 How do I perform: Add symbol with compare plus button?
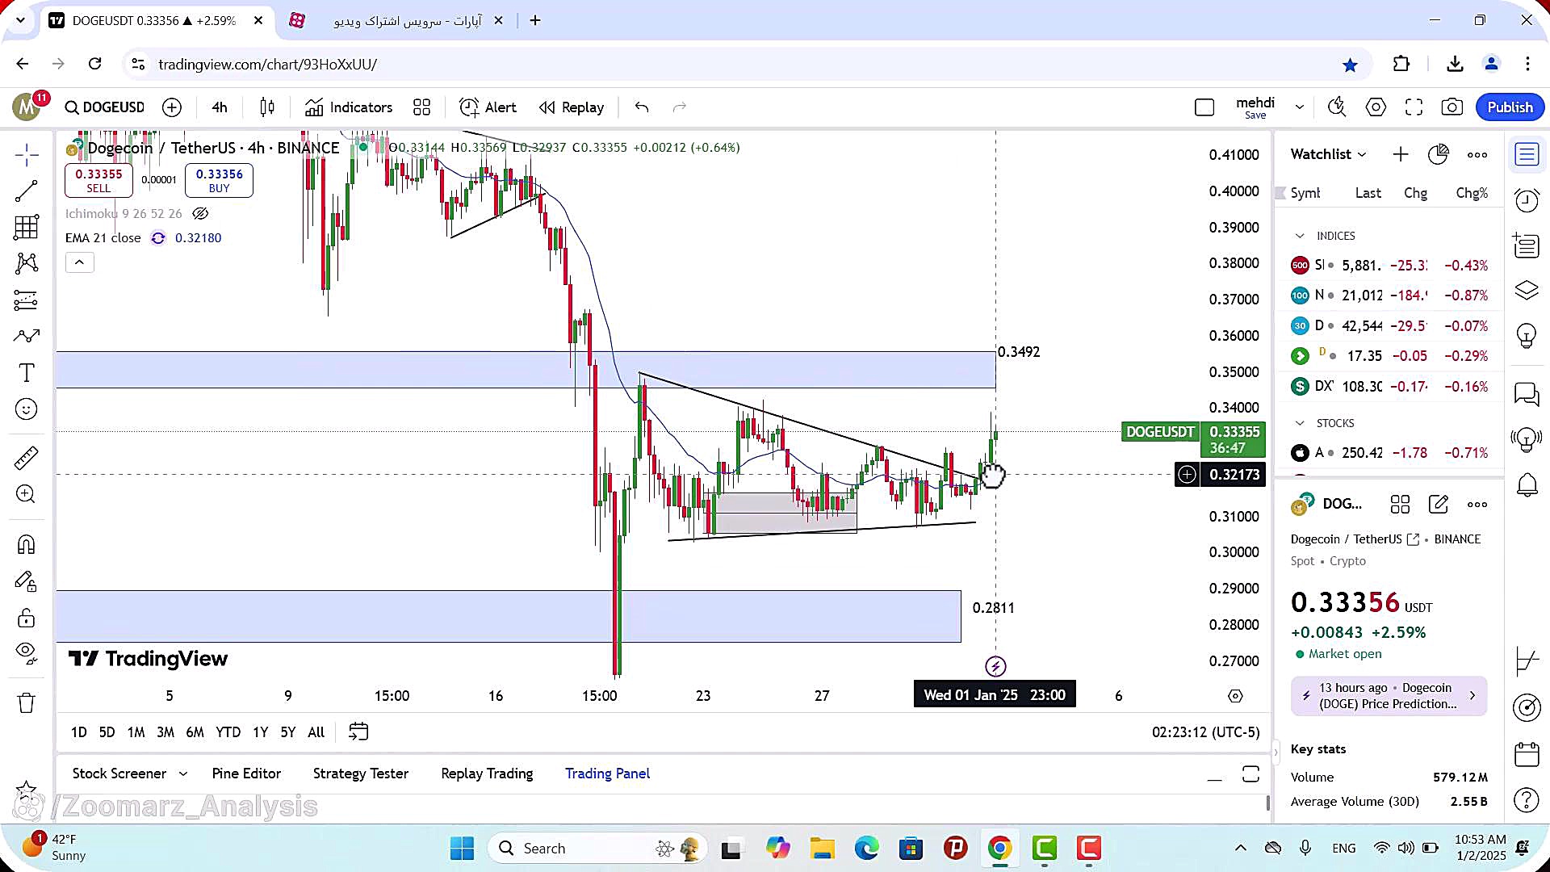pyautogui.click(x=172, y=107)
